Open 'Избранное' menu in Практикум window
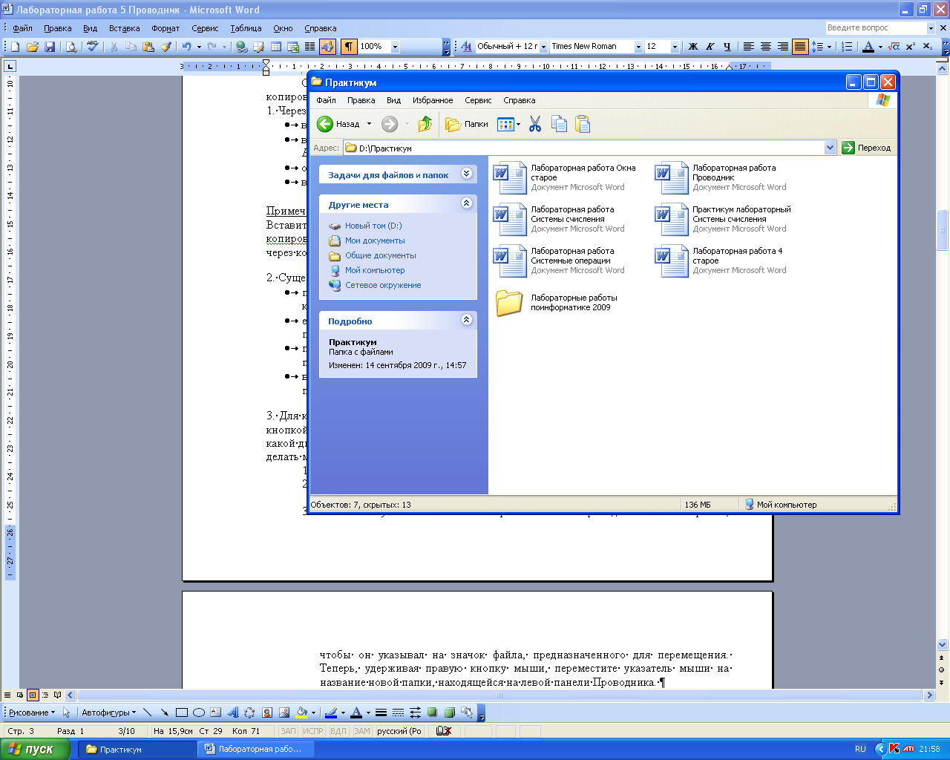 click(x=433, y=100)
